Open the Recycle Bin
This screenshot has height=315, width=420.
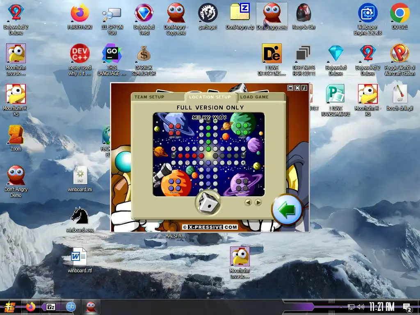pyautogui.click(x=304, y=17)
